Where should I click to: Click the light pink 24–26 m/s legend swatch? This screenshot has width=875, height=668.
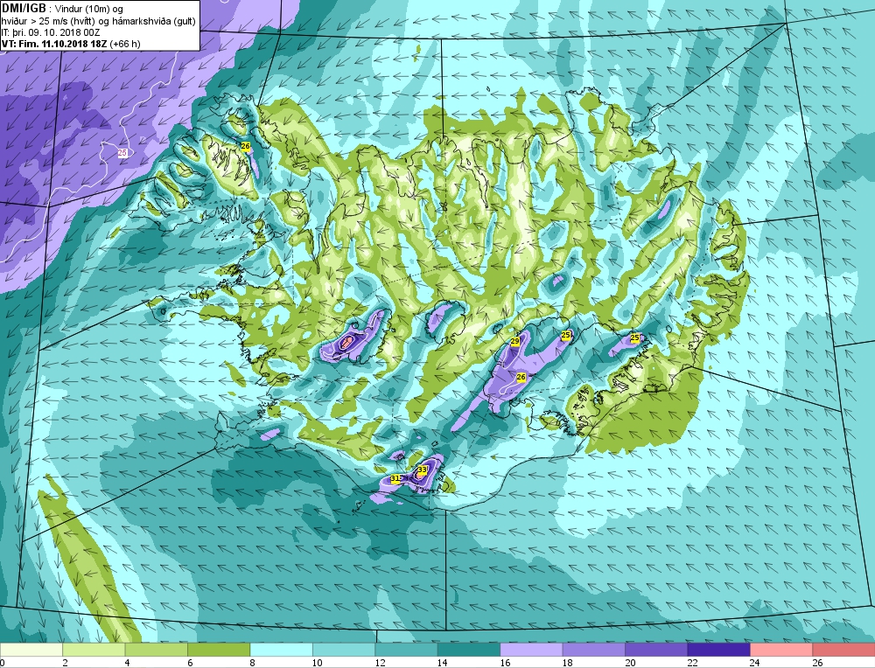pyautogui.click(x=781, y=650)
